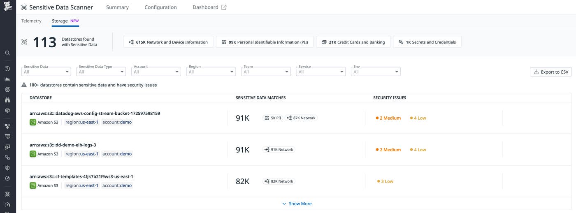
Task: Open the Env filter dropdown
Action: point(376,72)
